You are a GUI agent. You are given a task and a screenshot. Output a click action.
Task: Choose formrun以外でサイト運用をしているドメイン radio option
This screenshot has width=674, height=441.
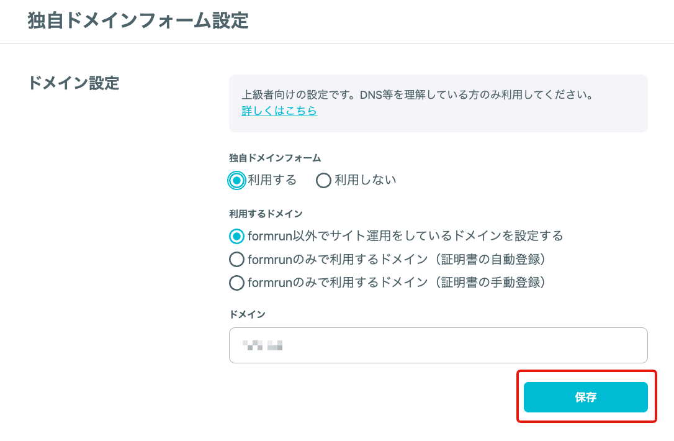(x=236, y=236)
